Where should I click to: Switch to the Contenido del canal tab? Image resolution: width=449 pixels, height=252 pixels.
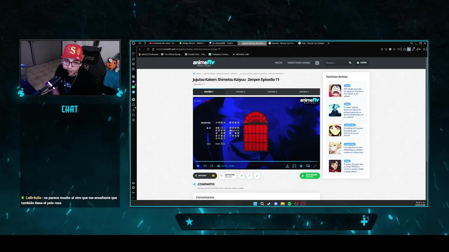[x=163, y=43]
